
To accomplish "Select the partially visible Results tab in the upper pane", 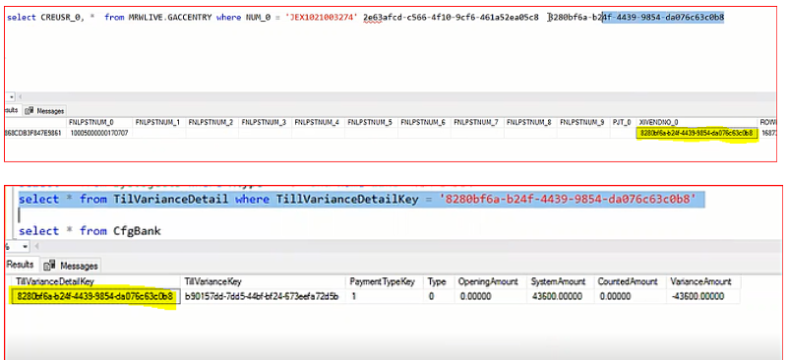I will pyautogui.click(x=12, y=111).
